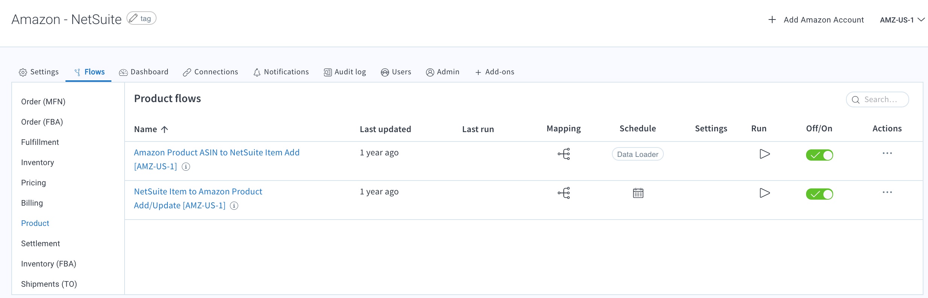Click the Last updated column header
The width and height of the screenshot is (928, 298).
[385, 129]
